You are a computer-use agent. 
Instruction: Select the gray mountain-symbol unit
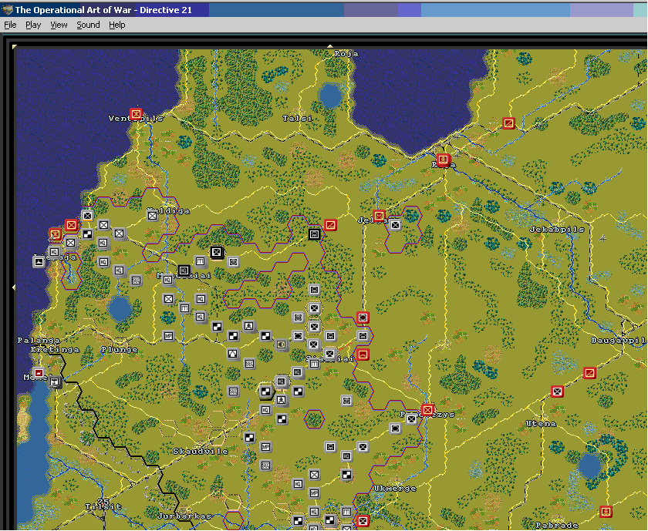pyautogui.click(x=233, y=354)
